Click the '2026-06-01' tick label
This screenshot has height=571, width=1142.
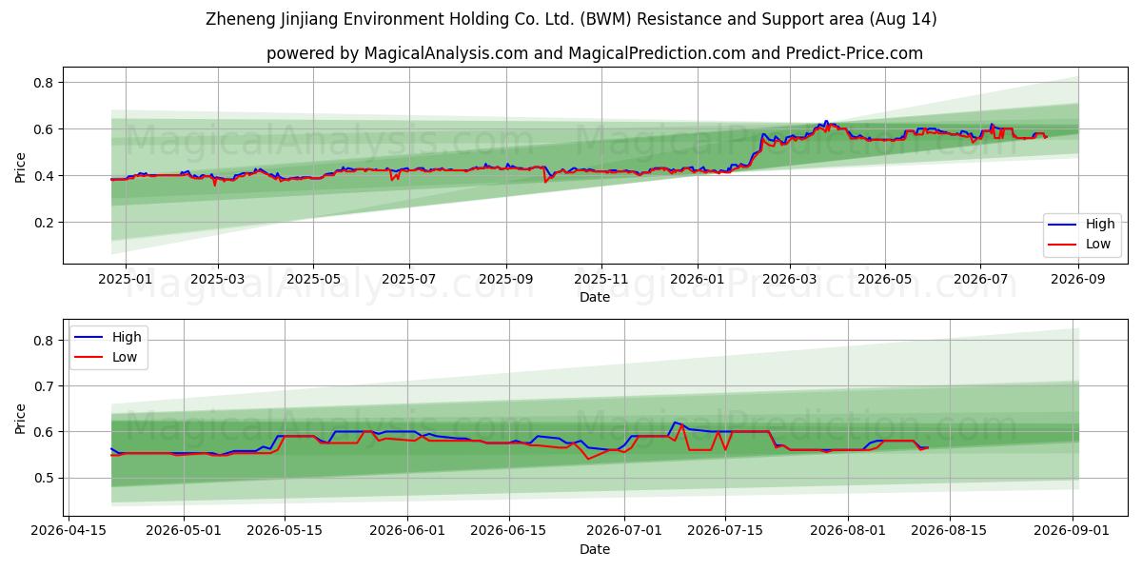point(407,532)
